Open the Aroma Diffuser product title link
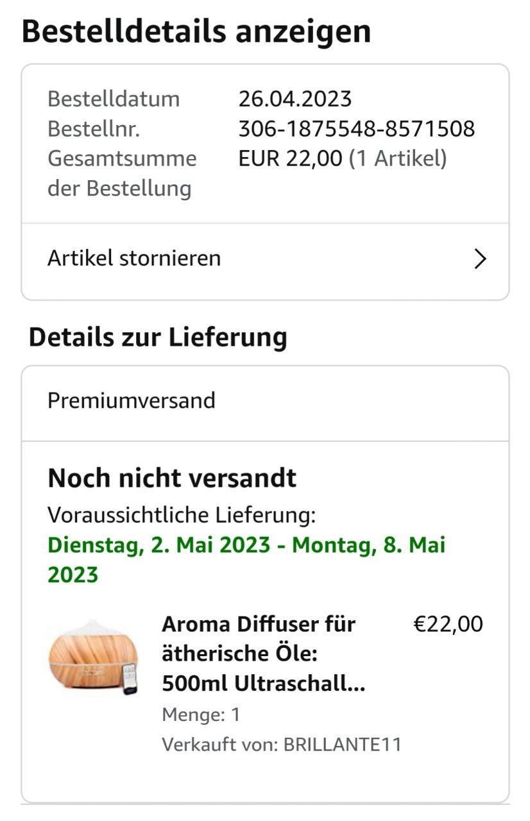 pos(263,654)
